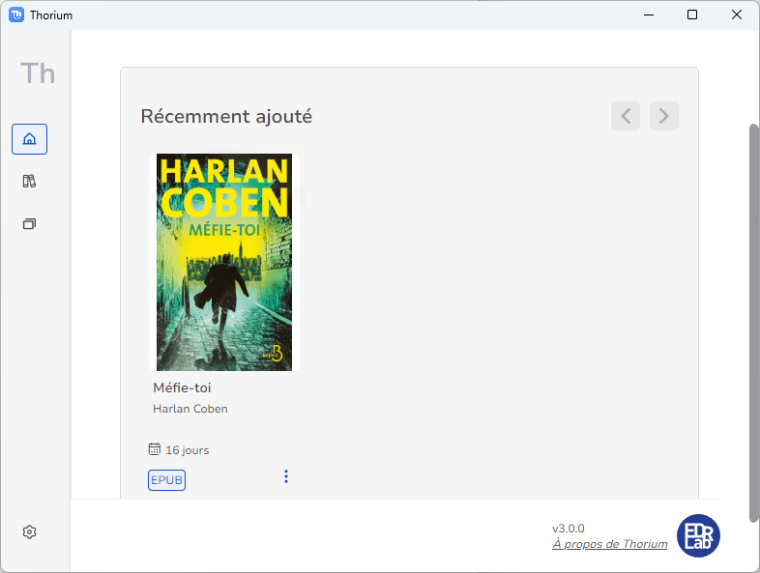Viewport: 760px width, 573px height.
Task: Minimize the Thorium window
Action: coord(647,14)
